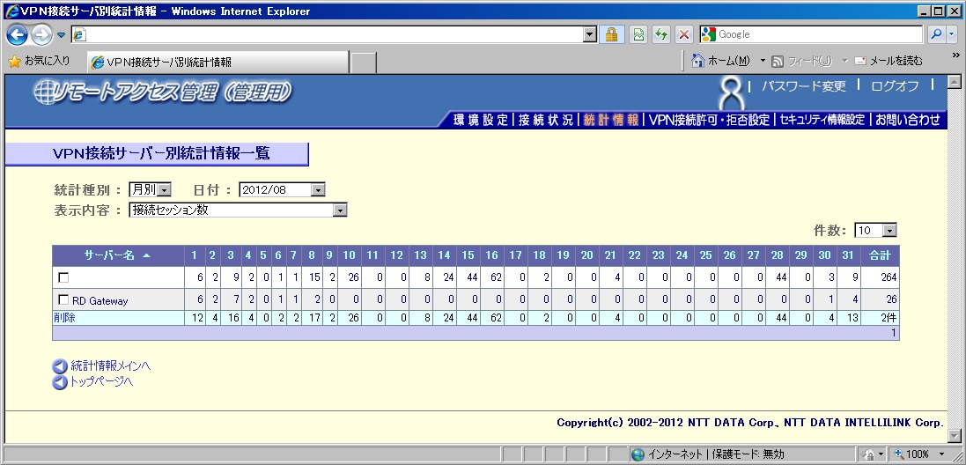Click the compatibility view icon
Screen dimensions: 966x465
639,34
